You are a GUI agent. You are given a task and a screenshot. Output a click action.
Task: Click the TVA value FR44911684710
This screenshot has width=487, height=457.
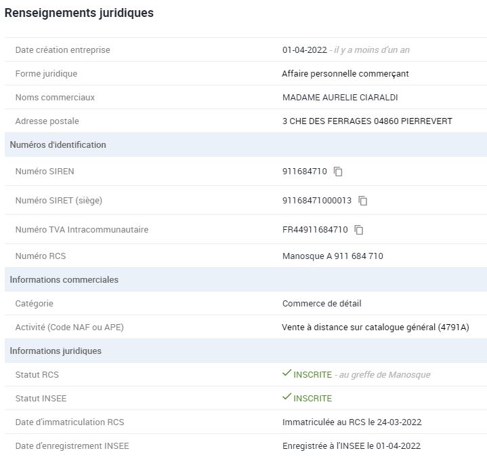(315, 230)
